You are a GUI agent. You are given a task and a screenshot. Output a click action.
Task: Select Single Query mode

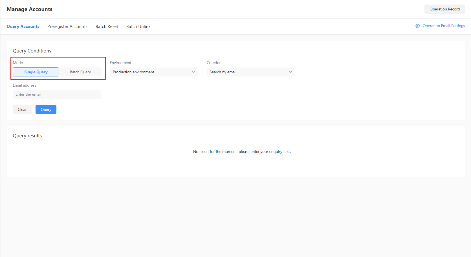(36, 72)
